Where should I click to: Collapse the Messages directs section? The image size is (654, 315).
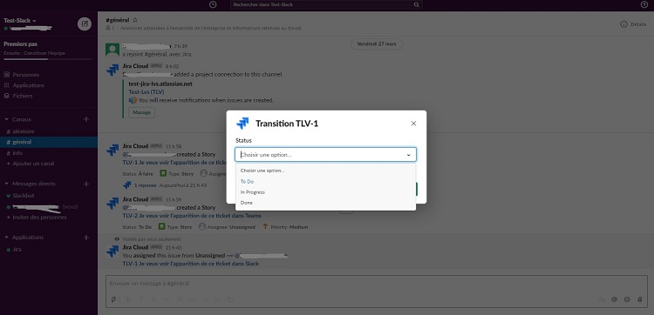point(6,184)
